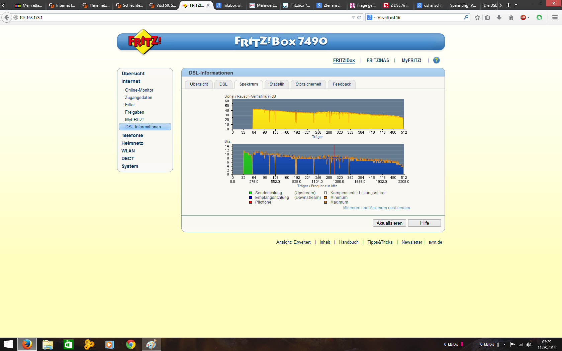Switch to the 'Frage gel...' browser tab
The width and height of the screenshot is (562, 351).
tap(364, 5)
